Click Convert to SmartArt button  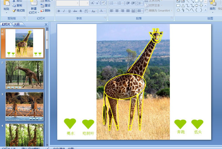[x=158, y=11]
